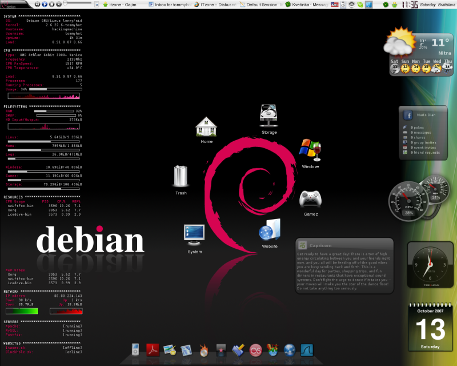Open the Windoze desktop icon

[x=310, y=153]
